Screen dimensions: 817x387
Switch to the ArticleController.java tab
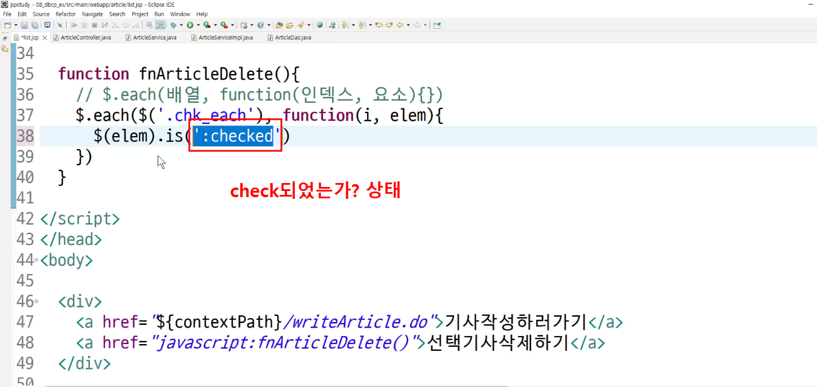click(x=81, y=37)
